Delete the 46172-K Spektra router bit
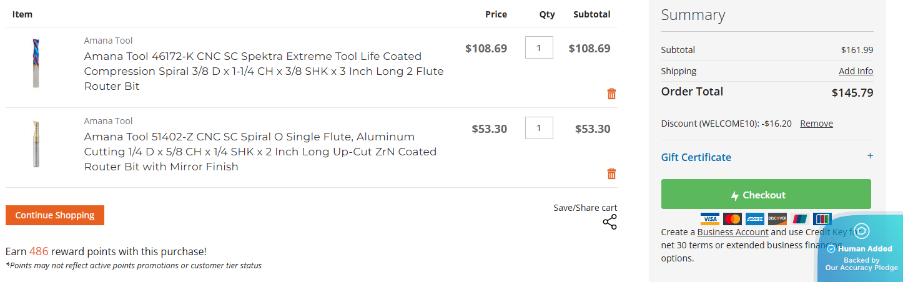 [x=611, y=94]
